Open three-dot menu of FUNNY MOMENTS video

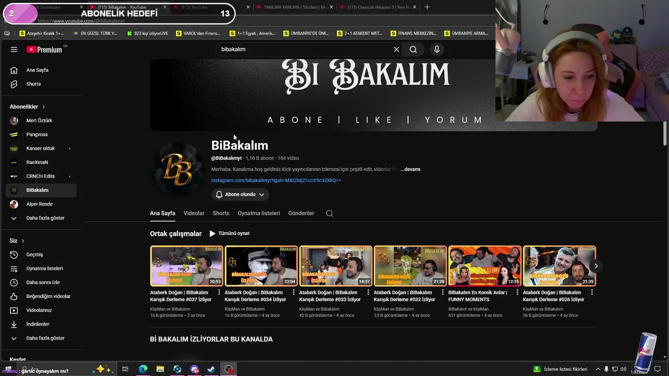point(518,293)
